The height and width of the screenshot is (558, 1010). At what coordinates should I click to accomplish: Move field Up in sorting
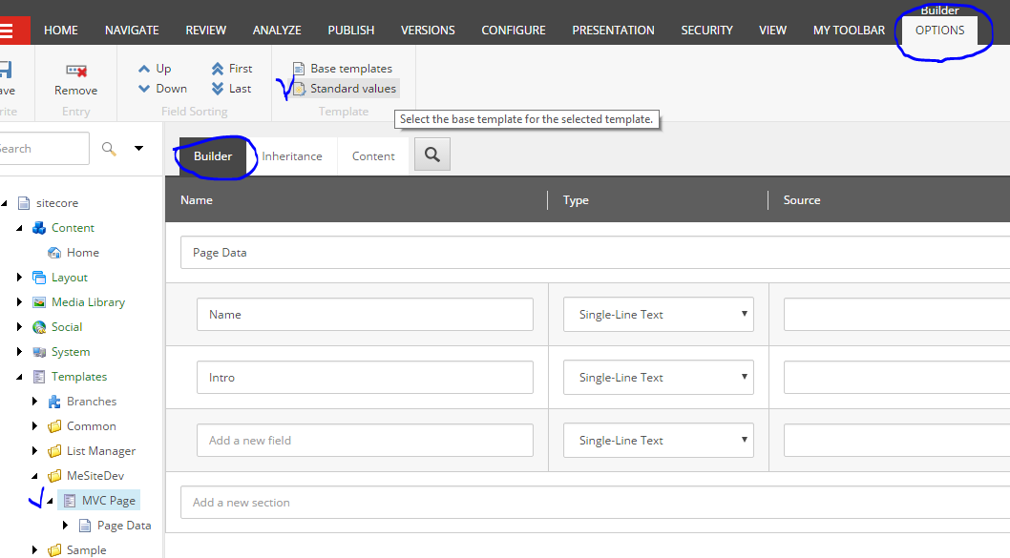155,69
